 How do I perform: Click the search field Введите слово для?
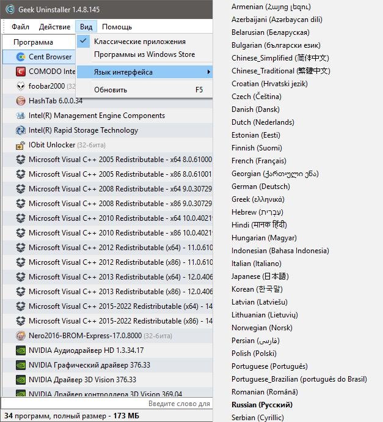[x=179, y=404]
